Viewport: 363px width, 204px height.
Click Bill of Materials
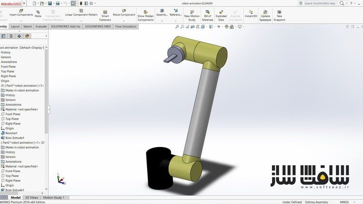pos(208,16)
